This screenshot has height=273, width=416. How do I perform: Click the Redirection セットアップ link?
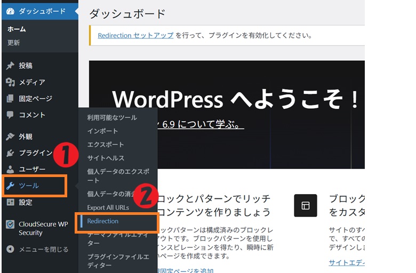[135, 35]
